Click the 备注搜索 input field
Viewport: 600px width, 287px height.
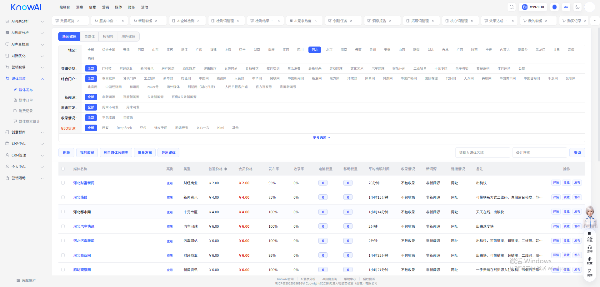click(540, 153)
